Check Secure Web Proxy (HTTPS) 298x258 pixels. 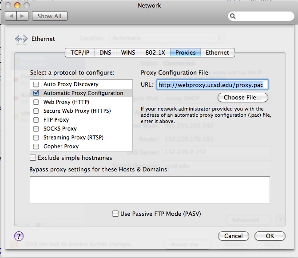pos(36,111)
